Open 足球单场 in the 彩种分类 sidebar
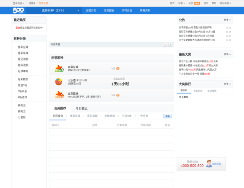Viewport: 244px width, 188px height. [x=23, y=71]
